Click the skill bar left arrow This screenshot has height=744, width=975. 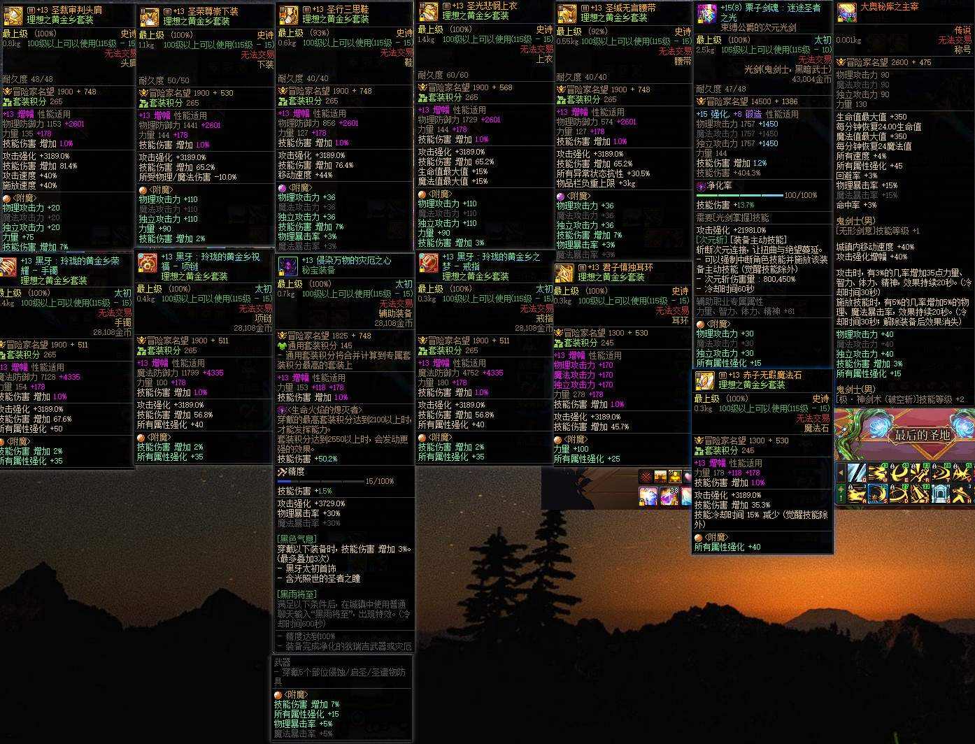pyautogui.click(x=841, y=473)
